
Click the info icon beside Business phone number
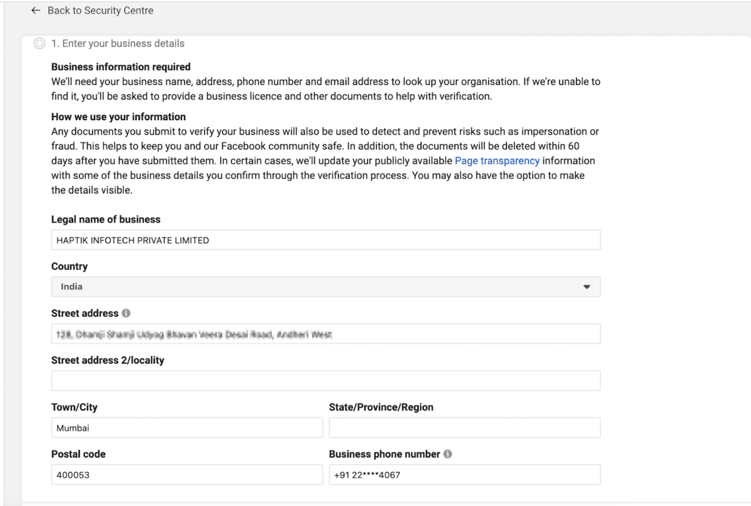[449, 453]
